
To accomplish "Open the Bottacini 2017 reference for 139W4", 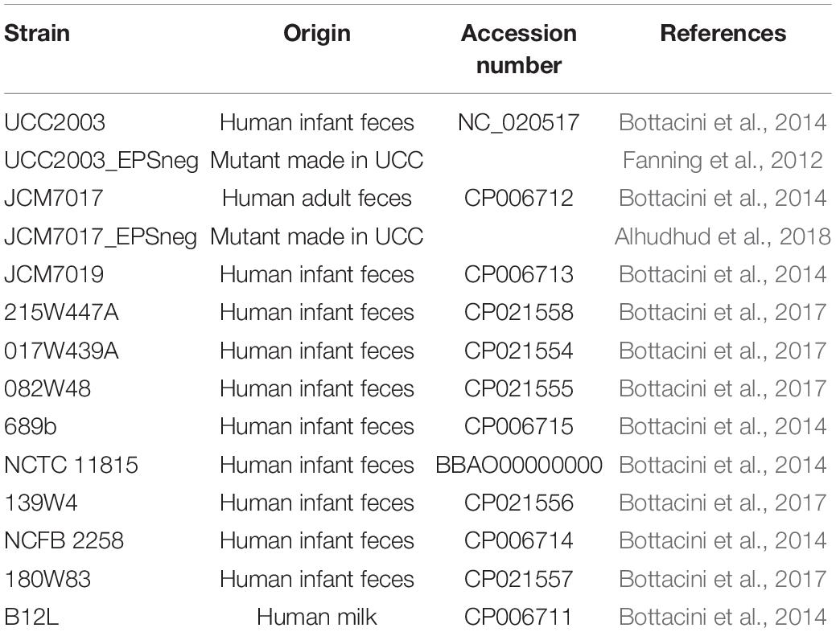I will coord(723,502).
